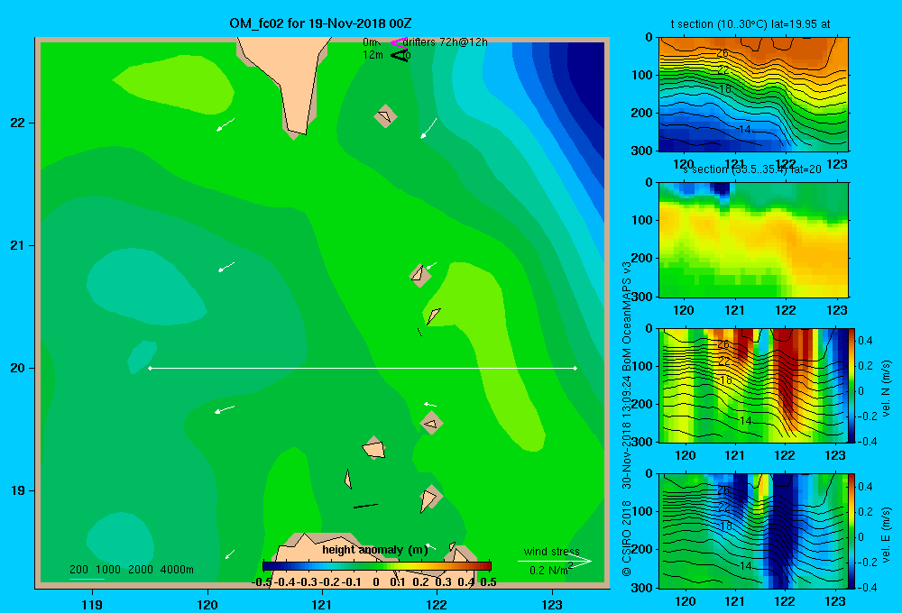Click the 0.4 tick on the vel. N colorbar
This screenshot has width=902, height=613.
(866, 341)
